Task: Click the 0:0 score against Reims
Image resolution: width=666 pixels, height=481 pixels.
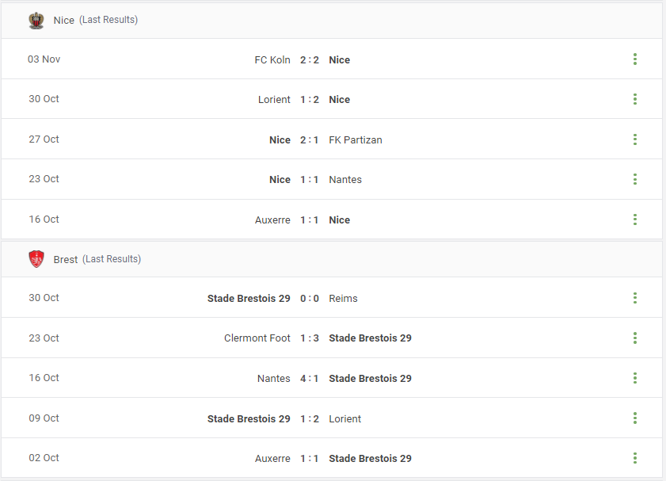Action: (x=309, y=298)
